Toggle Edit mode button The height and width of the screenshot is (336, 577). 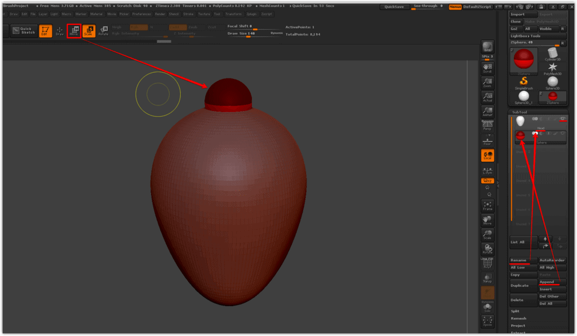point(46,31)
